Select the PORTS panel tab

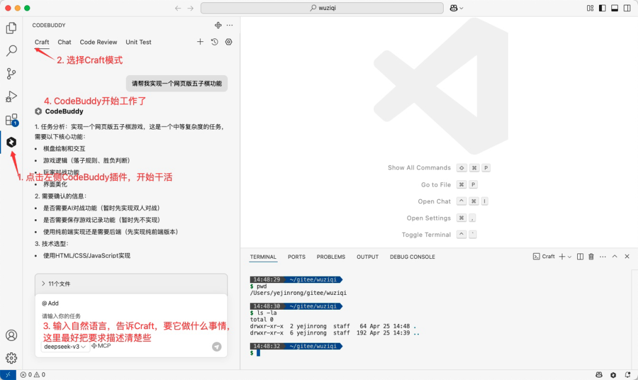(x=297, y=256)
